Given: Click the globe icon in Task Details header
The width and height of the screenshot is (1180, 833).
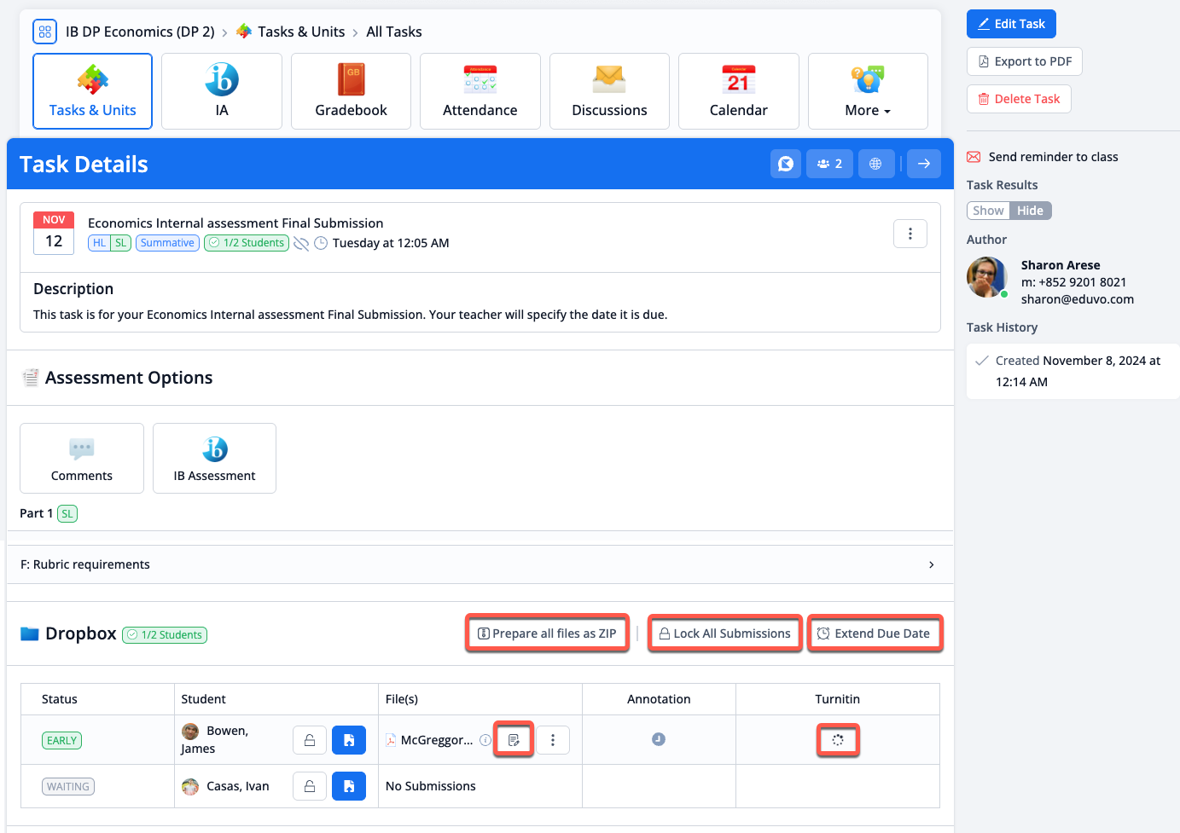Looking at the screenshot, I should (x=875, y=164).
